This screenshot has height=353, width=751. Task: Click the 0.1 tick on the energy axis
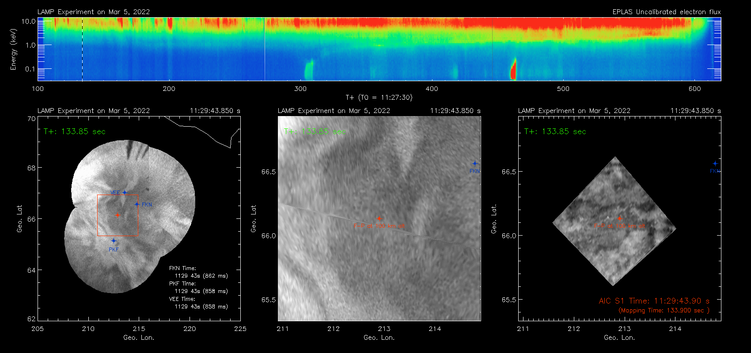(30, 69)
